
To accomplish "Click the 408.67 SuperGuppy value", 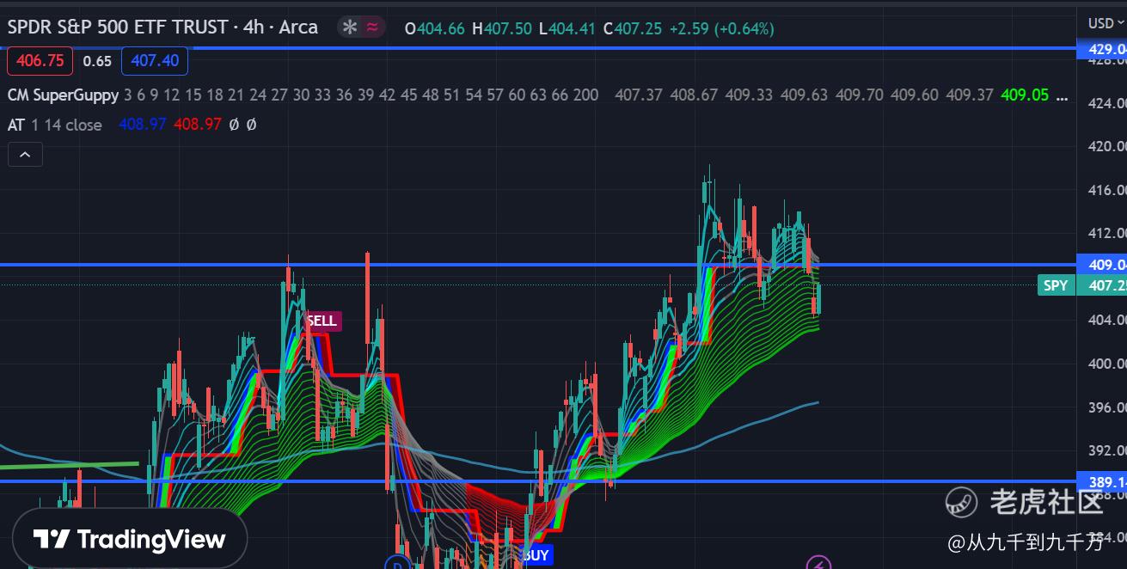I will [x=694, y=95].
